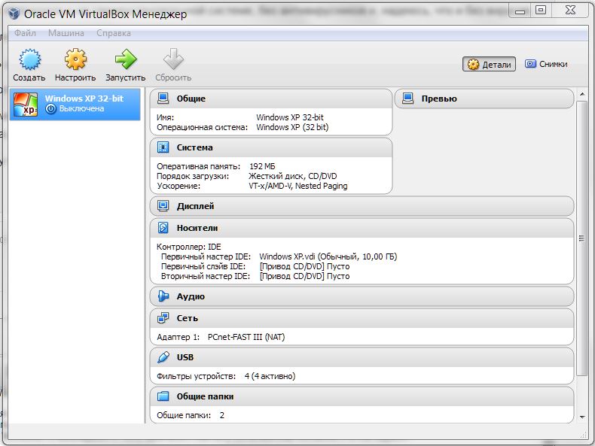The height and width of the screenshot is (446, 595).
Task: Click the Общие папки folder icon
Action: [163, 396]
